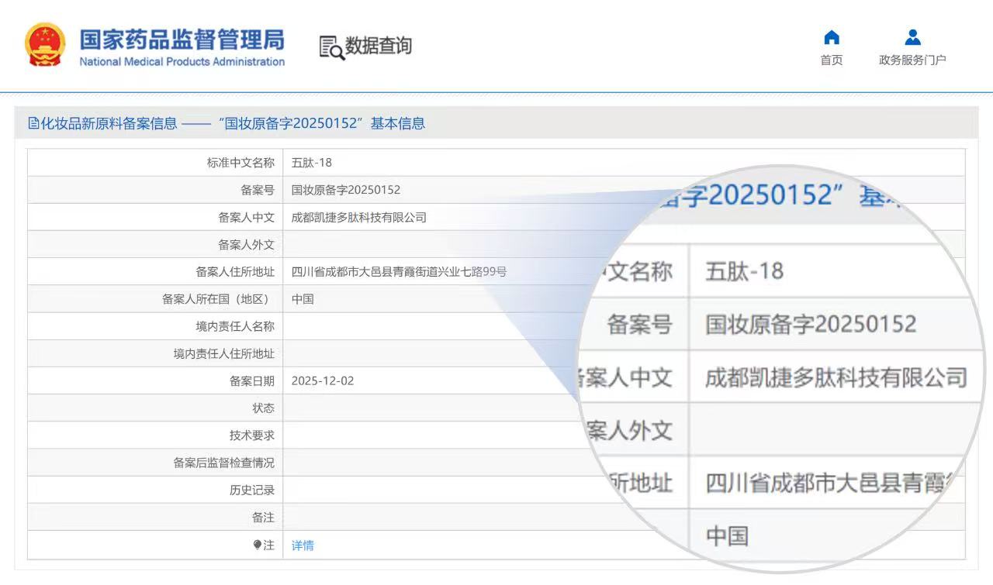Click the filing date 2025-12-02

click(323, 380)
